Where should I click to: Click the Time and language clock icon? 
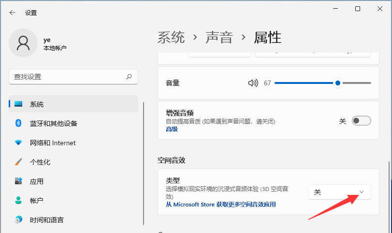(x=18, y=219)
